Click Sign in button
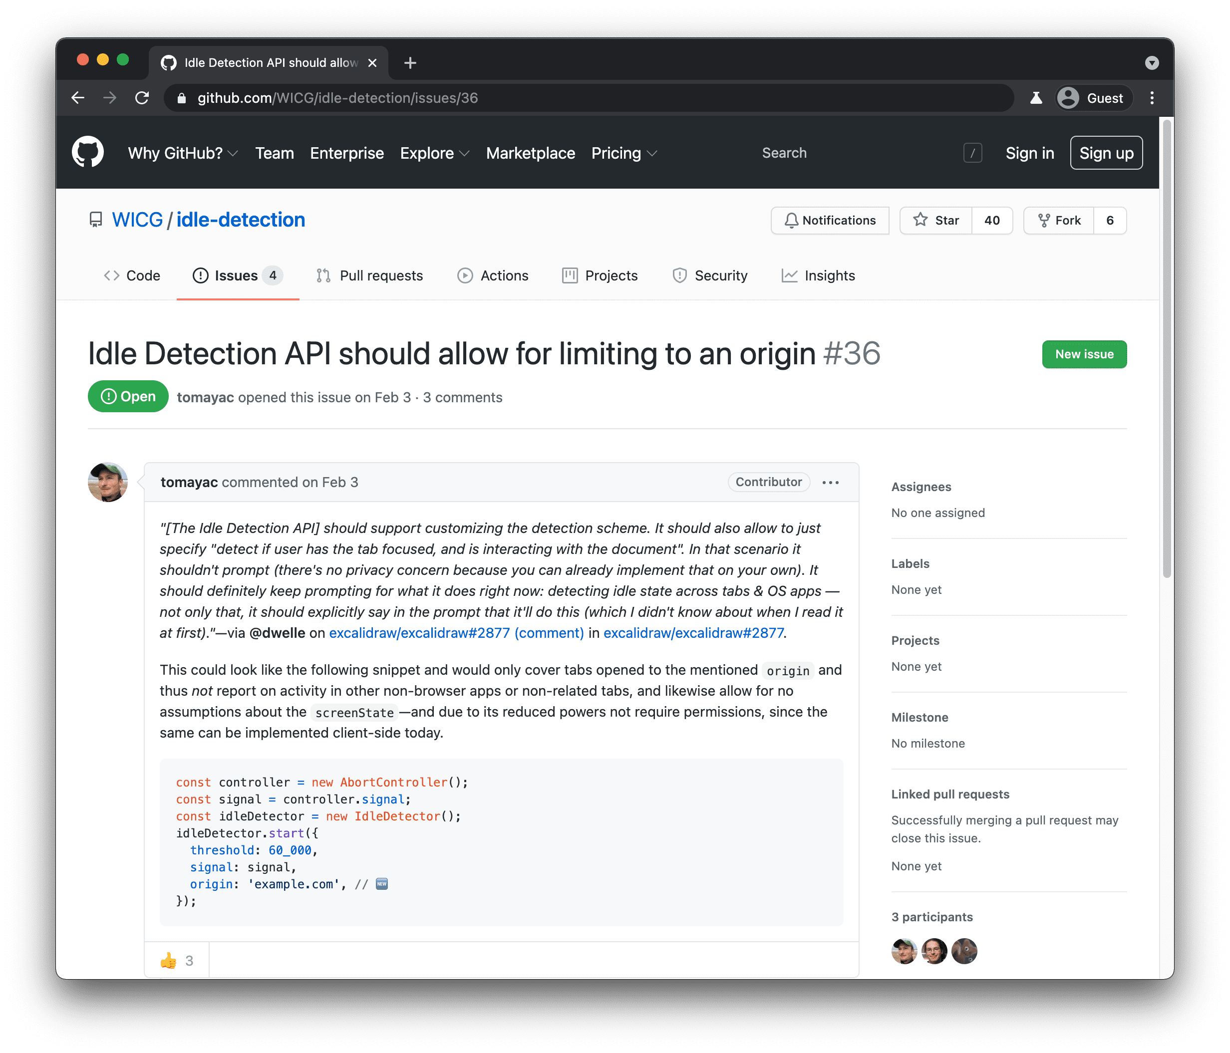The width and height of the screenshot is (1230, 1053). pyautogui.click(x=1028, y=153)
